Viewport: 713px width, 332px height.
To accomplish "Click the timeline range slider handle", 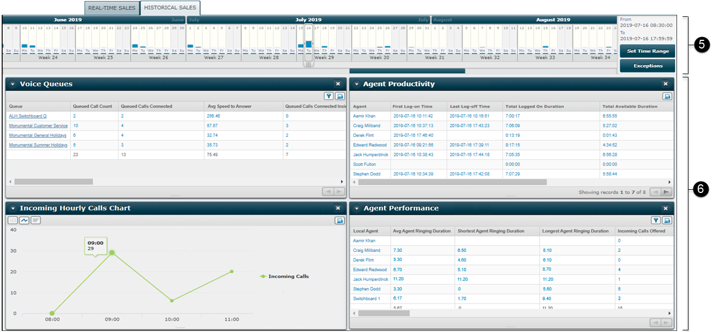I will click(308, 64).
